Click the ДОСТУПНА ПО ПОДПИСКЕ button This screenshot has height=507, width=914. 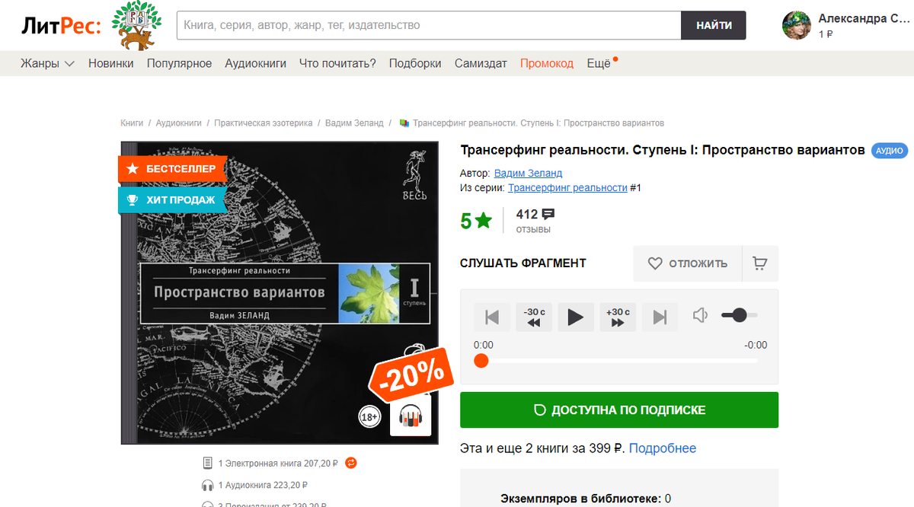click(619, 410)
